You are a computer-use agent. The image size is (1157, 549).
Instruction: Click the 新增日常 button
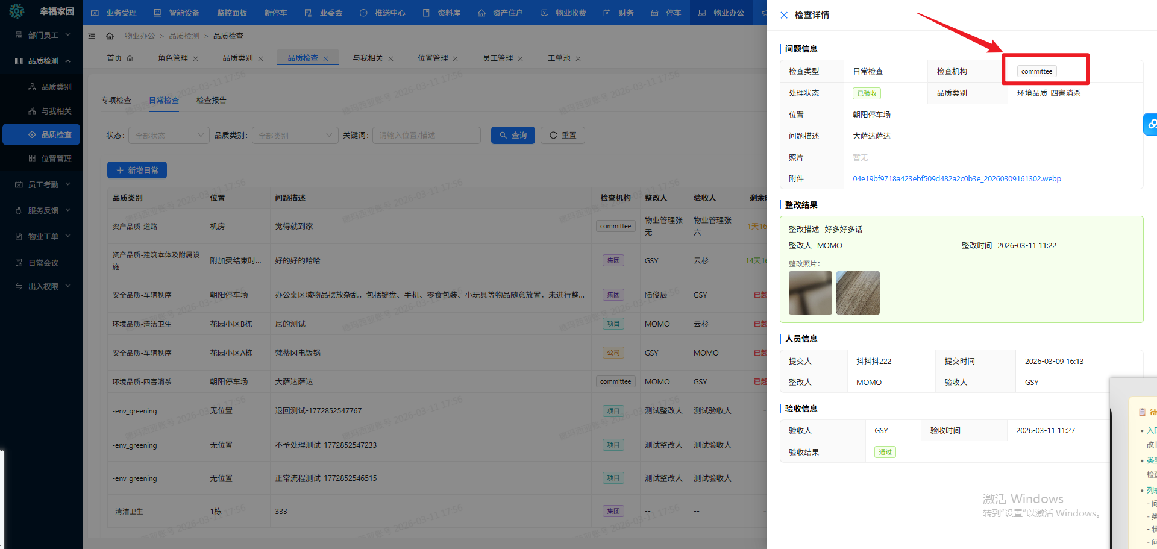(137, 171)
